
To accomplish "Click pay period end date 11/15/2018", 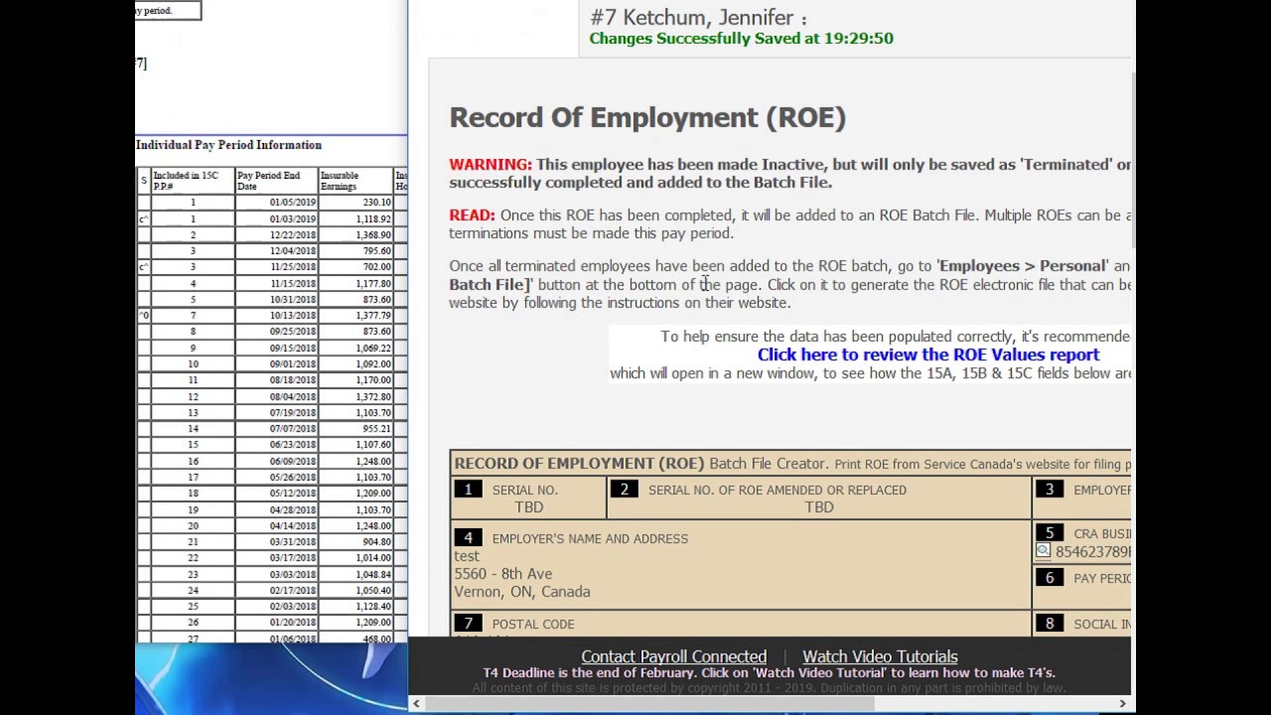I will pyautogui.click(x=292, y=284).
